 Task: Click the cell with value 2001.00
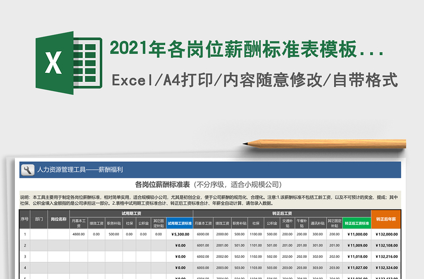pos(222,246)
